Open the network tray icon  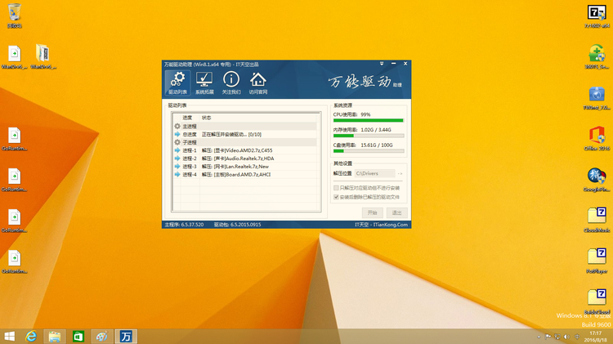[x=557, y=337]
